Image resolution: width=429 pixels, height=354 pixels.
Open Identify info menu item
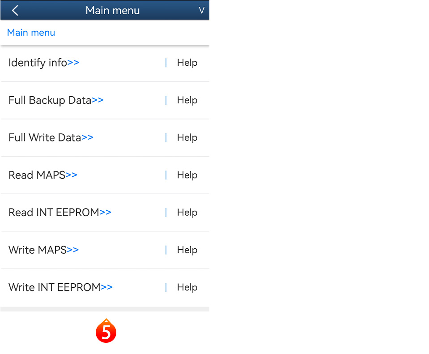click(38, 63)
